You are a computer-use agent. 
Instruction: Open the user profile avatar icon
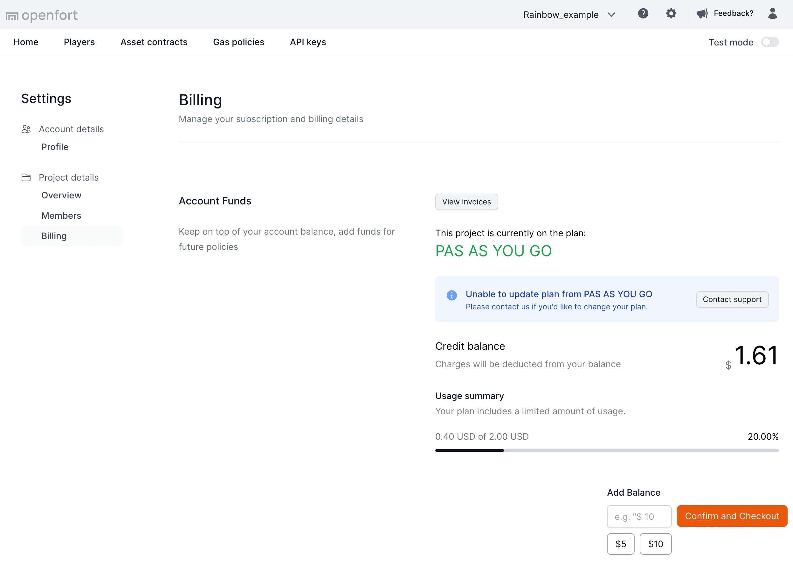point(772,14)
